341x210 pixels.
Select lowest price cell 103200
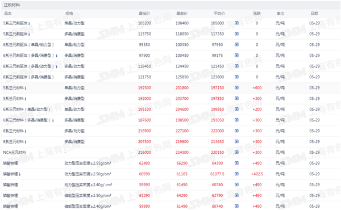[x=144, y=23]
